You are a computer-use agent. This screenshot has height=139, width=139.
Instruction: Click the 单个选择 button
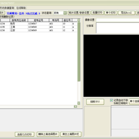pos(134,102)
